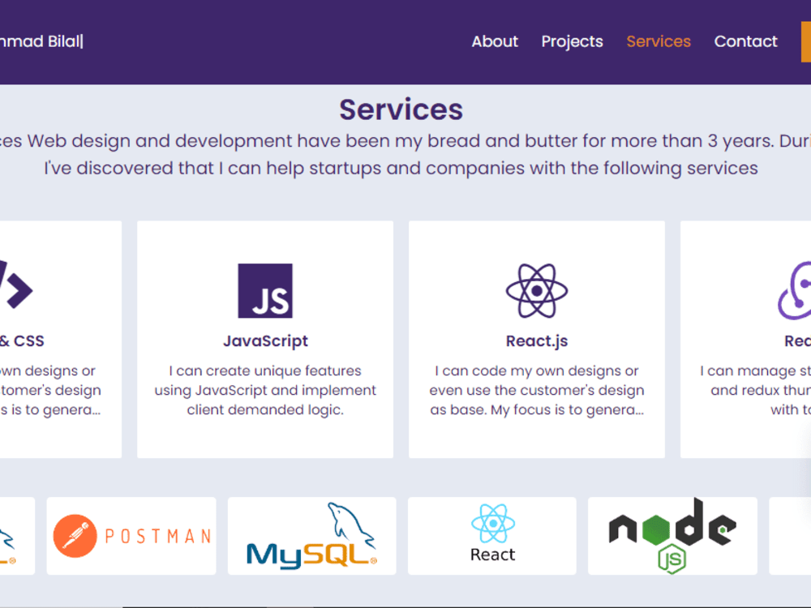The image size is (811, 608).
Task: Click the React.js service card
Action: point(537,340)
